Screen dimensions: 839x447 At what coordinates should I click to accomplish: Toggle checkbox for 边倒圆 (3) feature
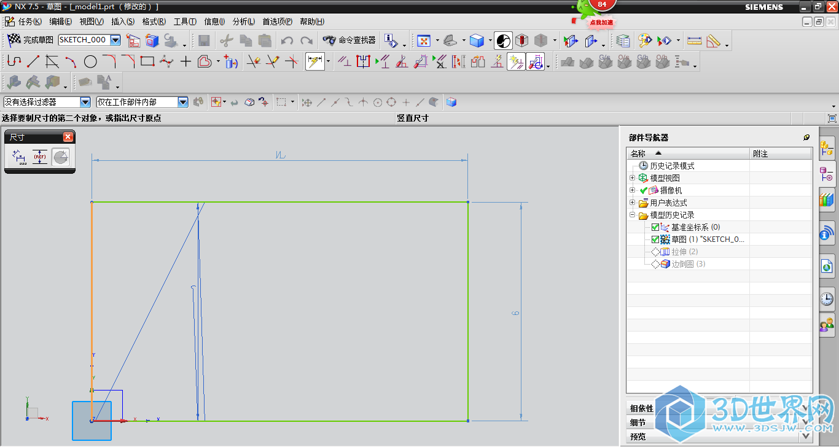pyautogui.click(x=655, y=264)
